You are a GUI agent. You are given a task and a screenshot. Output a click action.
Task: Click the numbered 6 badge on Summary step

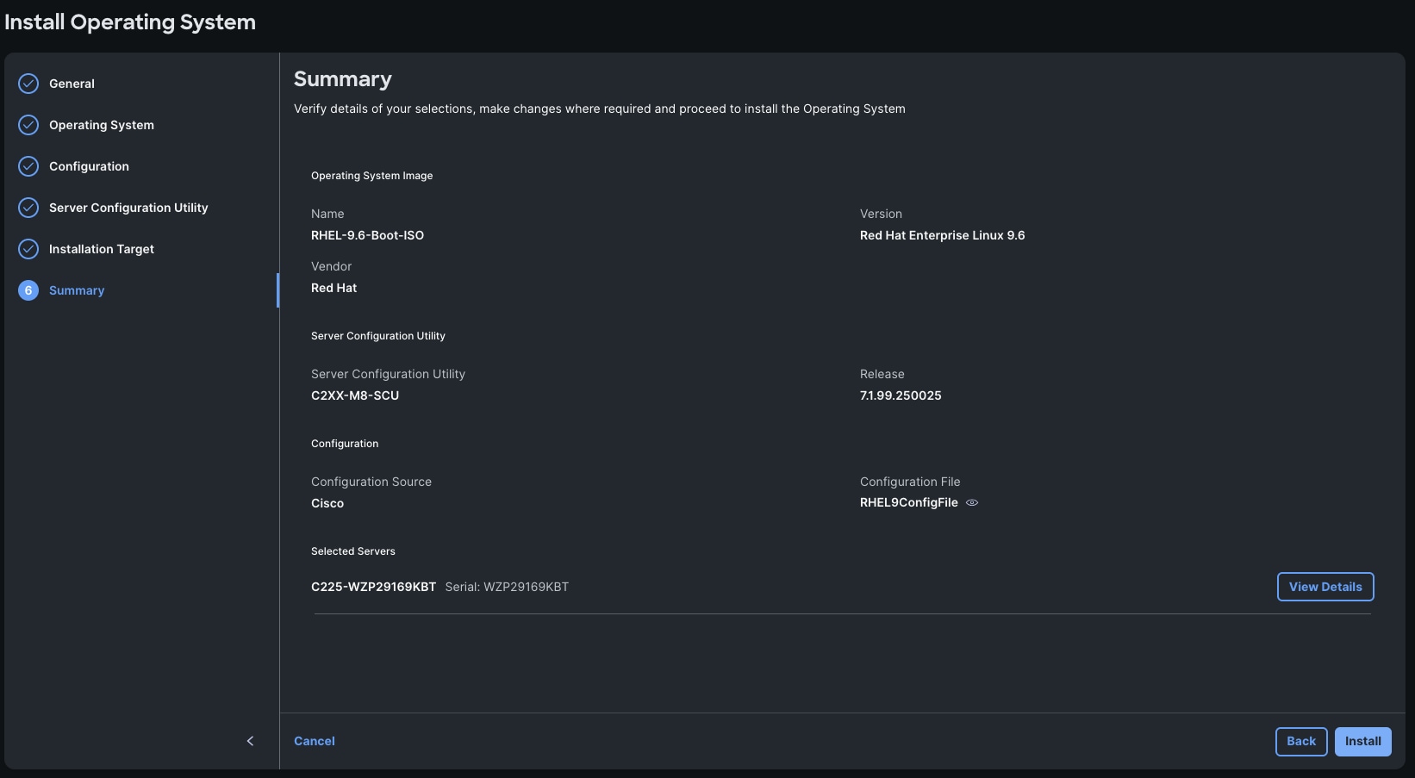coord(28,289)
